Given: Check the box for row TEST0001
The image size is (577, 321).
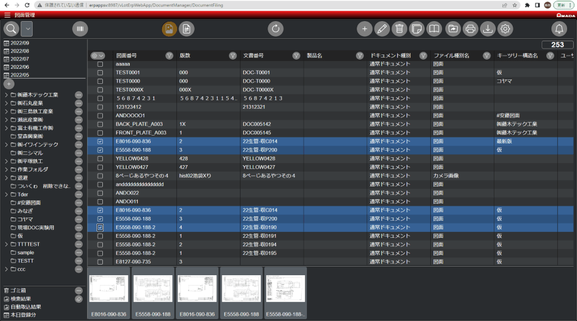Looking at the screenshot, I should pos(100,73).
